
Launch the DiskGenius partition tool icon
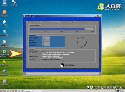pyautogui.click(x=4, y=13)
